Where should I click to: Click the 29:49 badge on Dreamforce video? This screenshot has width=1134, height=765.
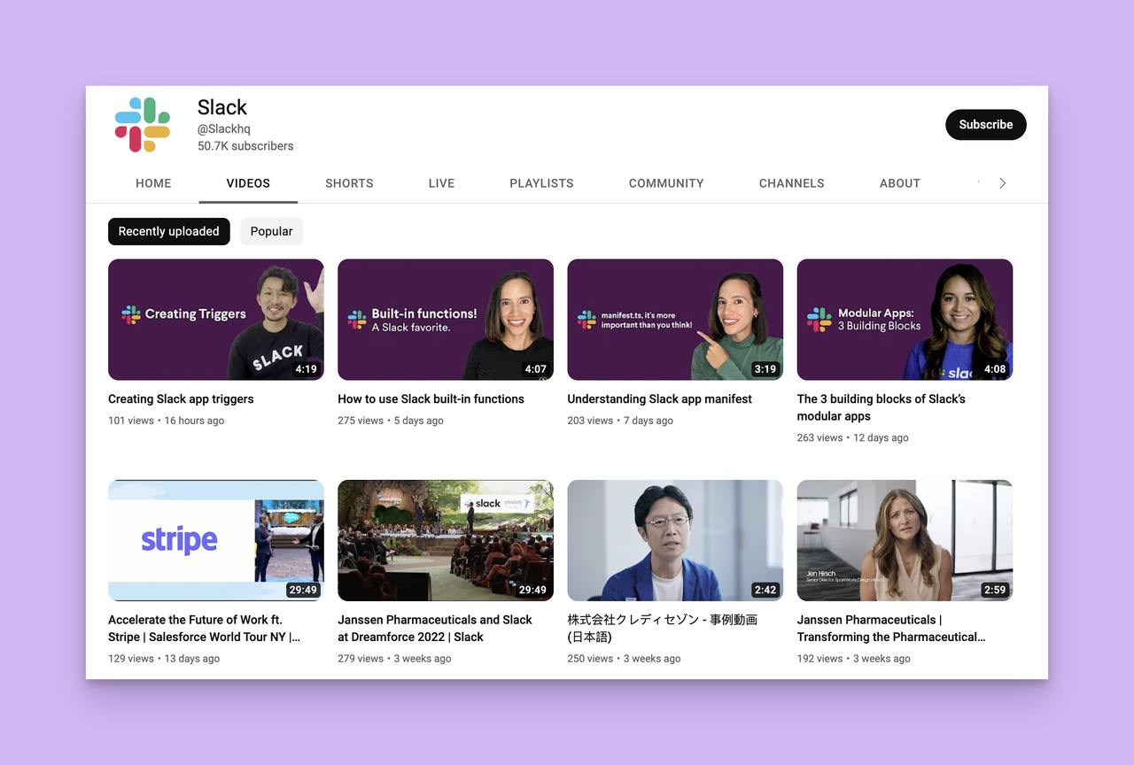(532, 590)
